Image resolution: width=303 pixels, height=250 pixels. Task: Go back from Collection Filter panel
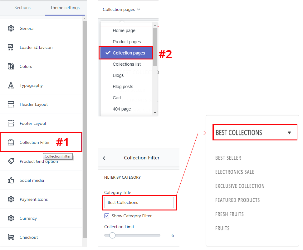(104, 158)
